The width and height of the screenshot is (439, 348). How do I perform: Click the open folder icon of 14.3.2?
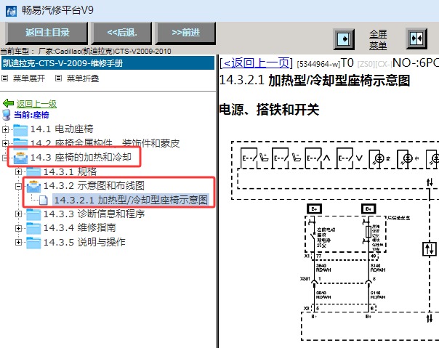(x=33, y=186)
